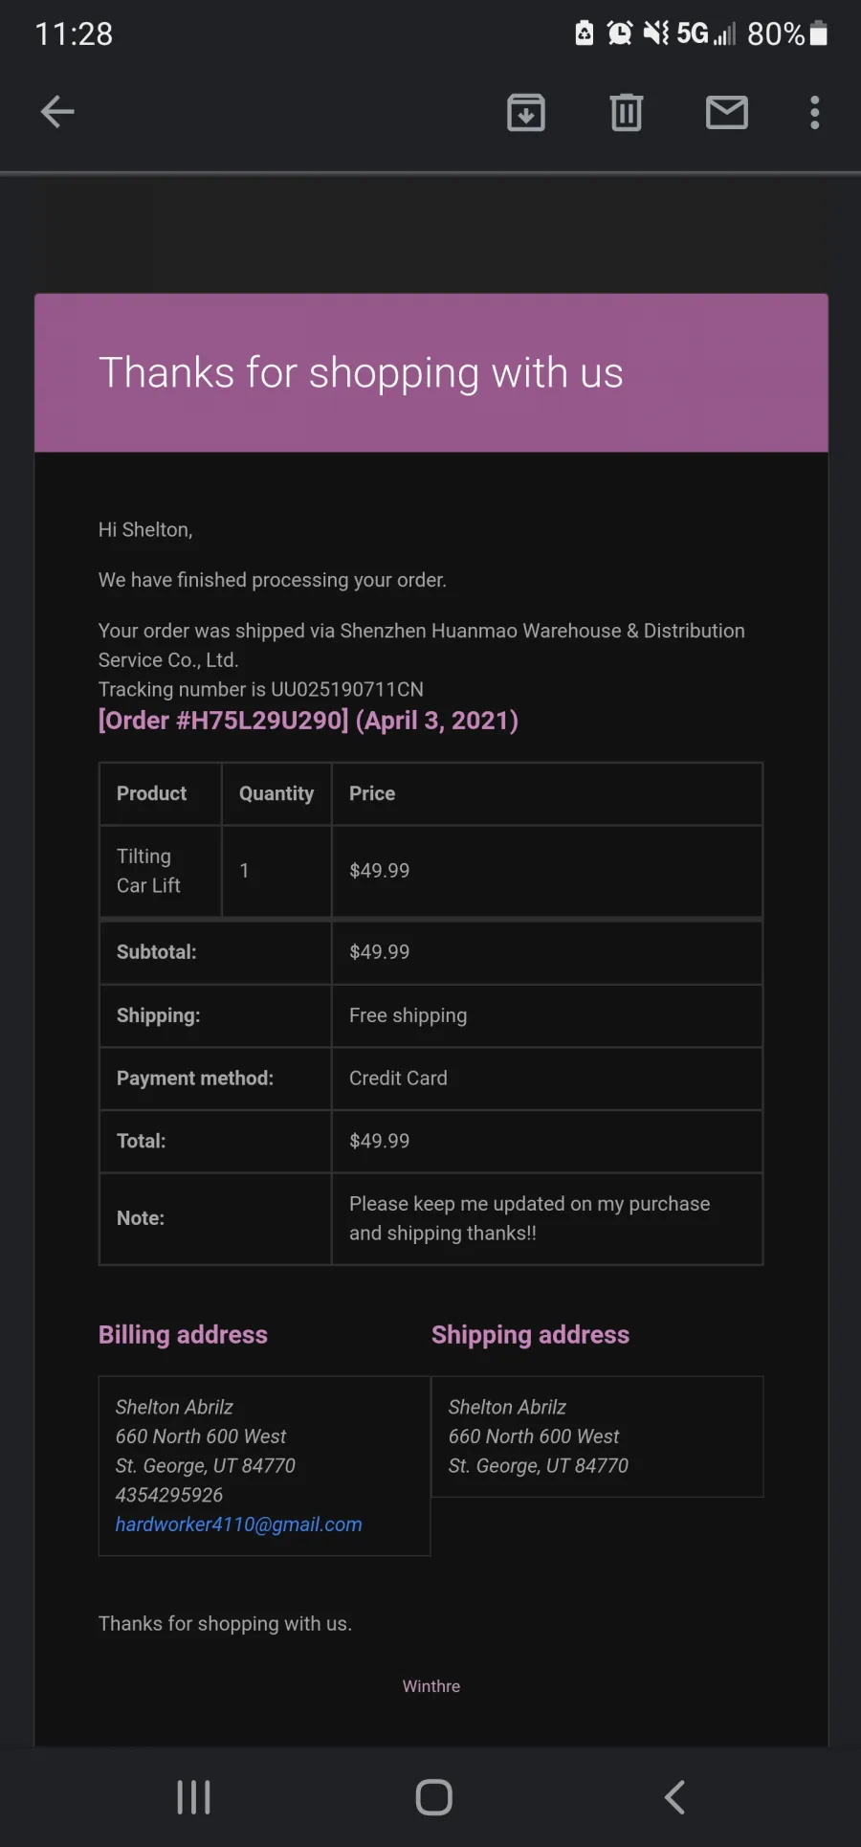The height and width of the screenshot is (1847, 861).
Task: Tap the Android home button
Action: 434,1797
